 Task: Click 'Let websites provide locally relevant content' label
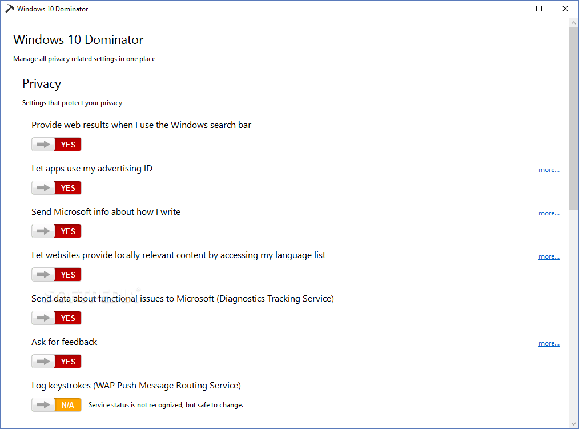click(x=179, y=255)
